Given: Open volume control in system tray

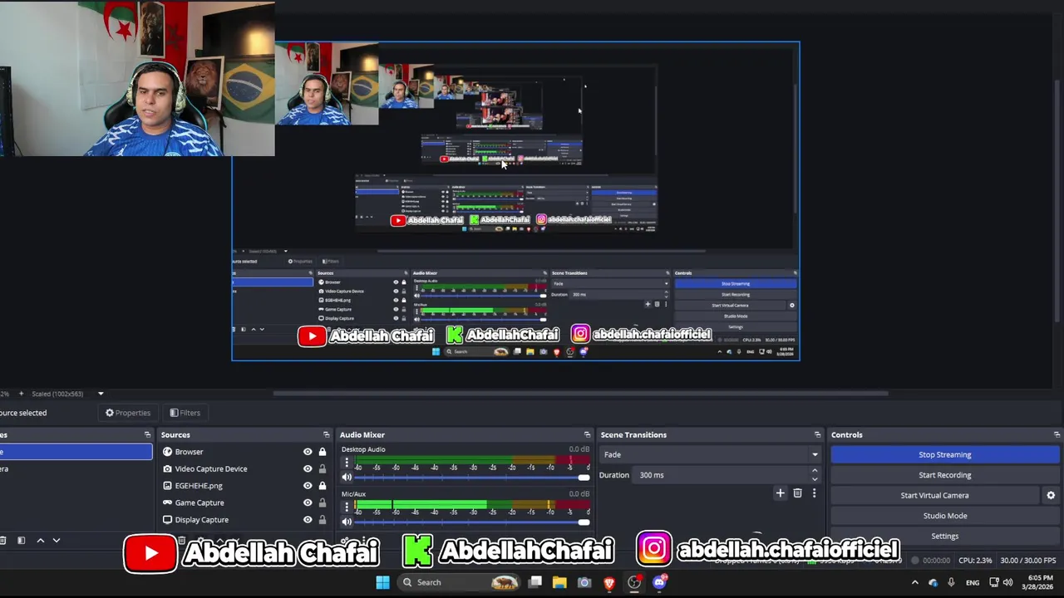Looking at the screenshot, I should (1007, 583).
